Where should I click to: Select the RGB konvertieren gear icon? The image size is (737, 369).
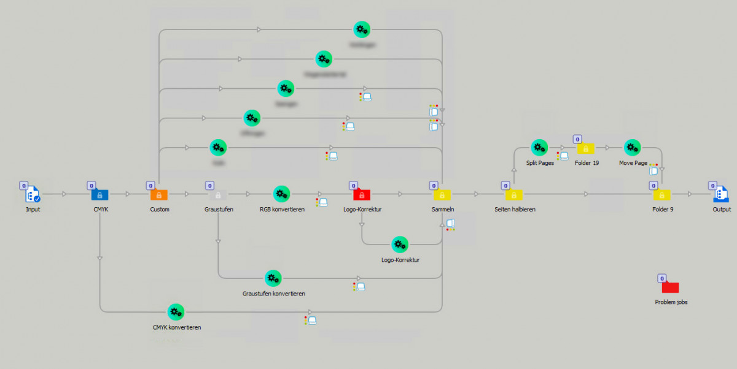coord(281,194)
